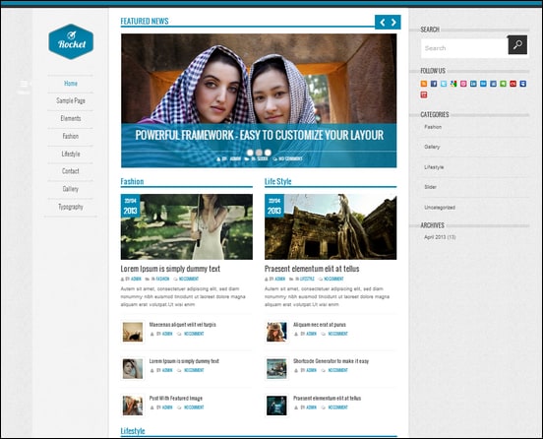This screenshot has height=439, width=543.
Task: Open the Fashion post image with umbrella woman
Action: pos(187,226)
